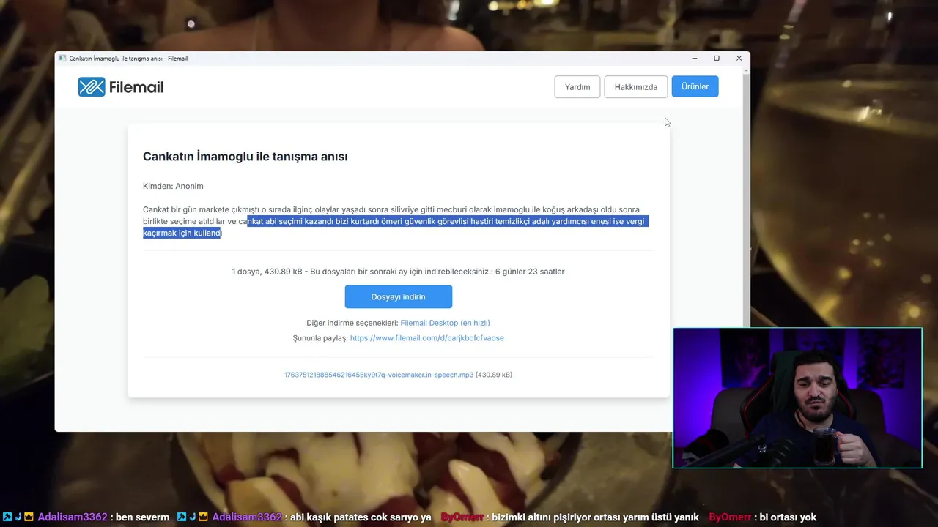
Task: Minimize the Filemail window
Action: 695,59
